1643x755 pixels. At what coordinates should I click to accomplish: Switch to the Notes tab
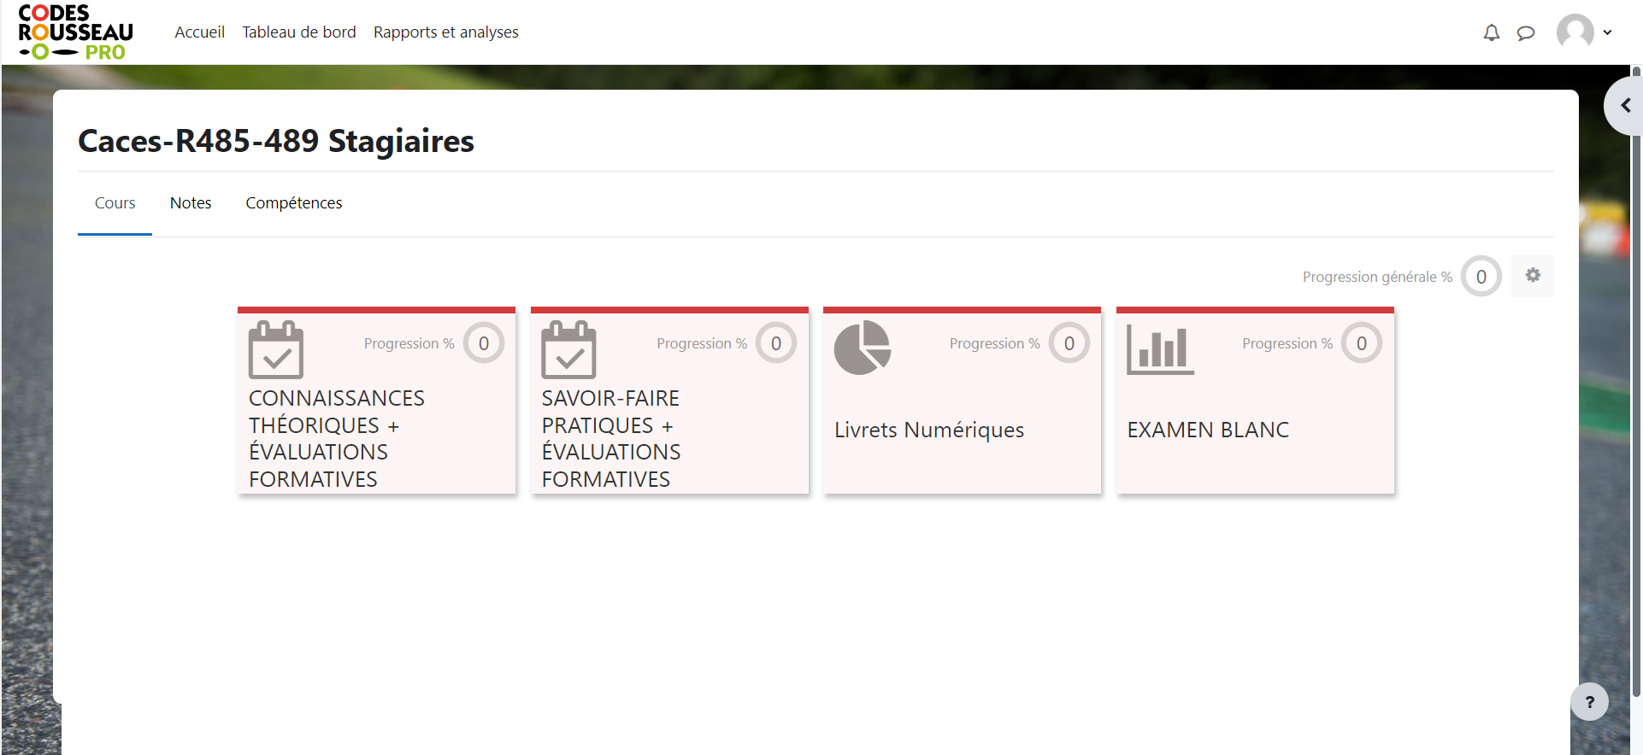[191, 203]
